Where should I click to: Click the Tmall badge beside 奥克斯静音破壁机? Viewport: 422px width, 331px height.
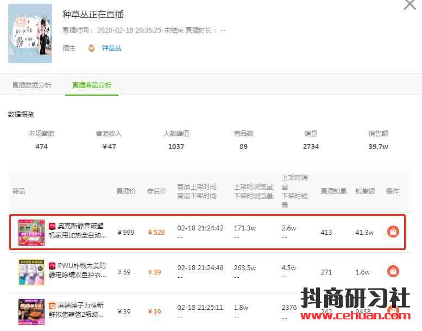52,226
